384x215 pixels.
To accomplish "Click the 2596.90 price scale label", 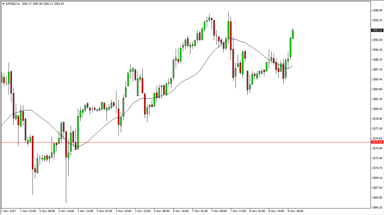I will point(377,10).
